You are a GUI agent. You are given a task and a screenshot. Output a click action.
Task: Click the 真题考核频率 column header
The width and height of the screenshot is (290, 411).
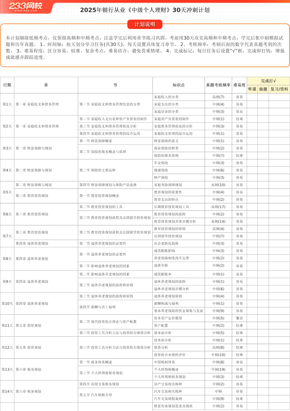click(x=218, y=85)
